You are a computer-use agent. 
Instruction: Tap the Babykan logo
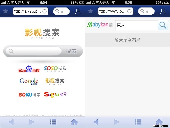pyautogui.click(x=100, y=25)
